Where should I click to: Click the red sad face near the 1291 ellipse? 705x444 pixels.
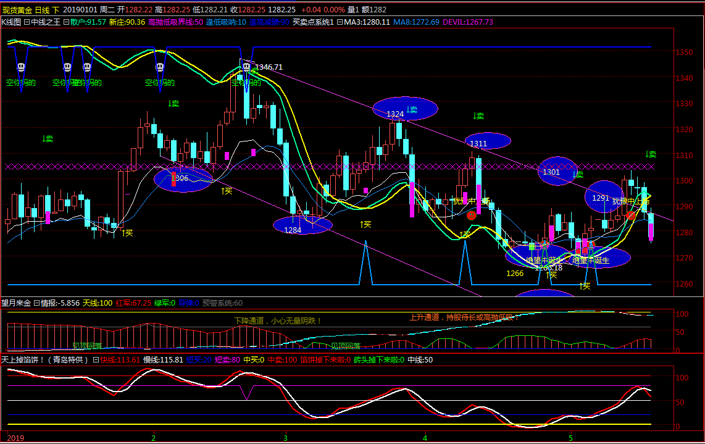[x=630, y=214]
